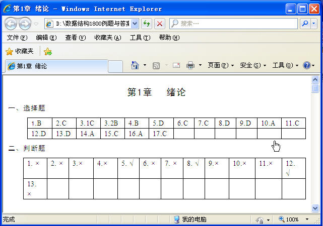Click table cell 12.D
This screenshot has height=226, width=323.
(x=40, y=134)
